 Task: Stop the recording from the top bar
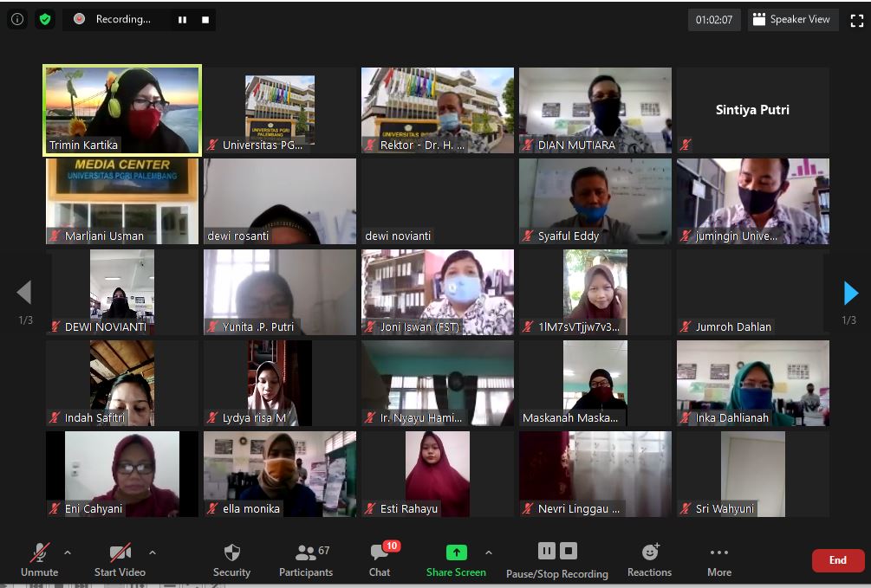[x=205, y=19]
